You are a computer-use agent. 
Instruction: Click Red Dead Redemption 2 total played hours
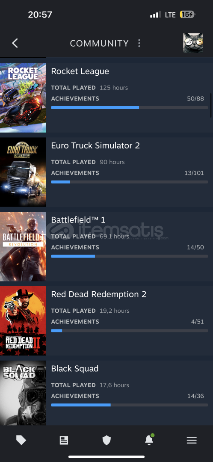pos(114,311)
